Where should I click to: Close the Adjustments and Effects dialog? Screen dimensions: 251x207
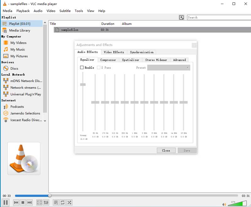166,150
